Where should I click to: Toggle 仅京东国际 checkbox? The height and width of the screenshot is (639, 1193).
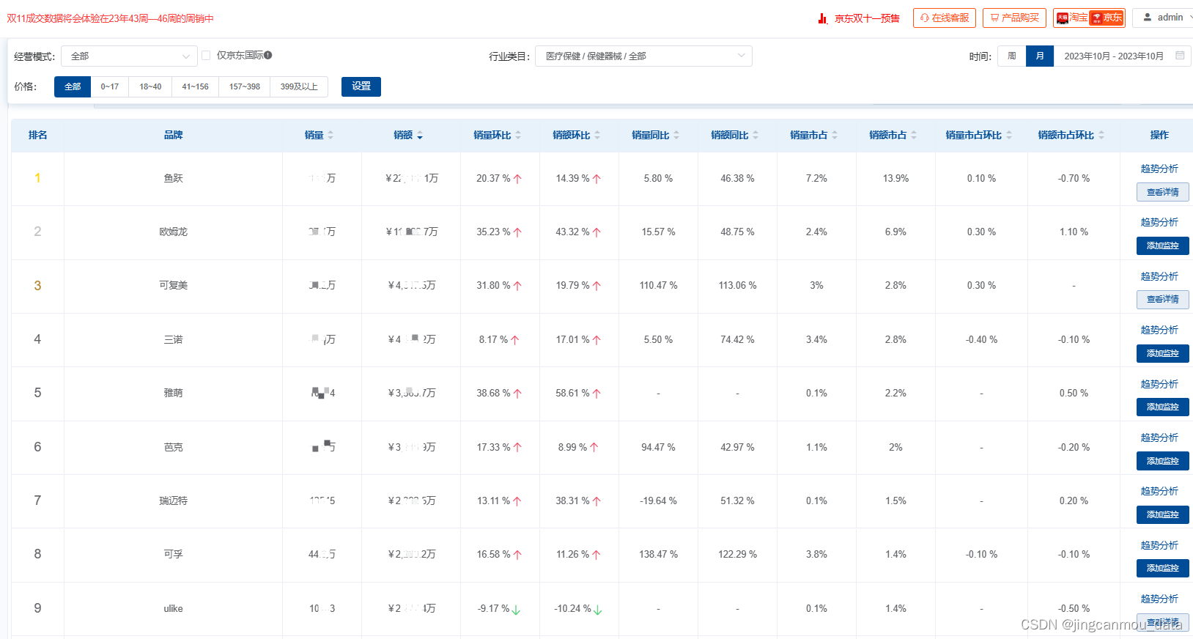click(206, 56)
